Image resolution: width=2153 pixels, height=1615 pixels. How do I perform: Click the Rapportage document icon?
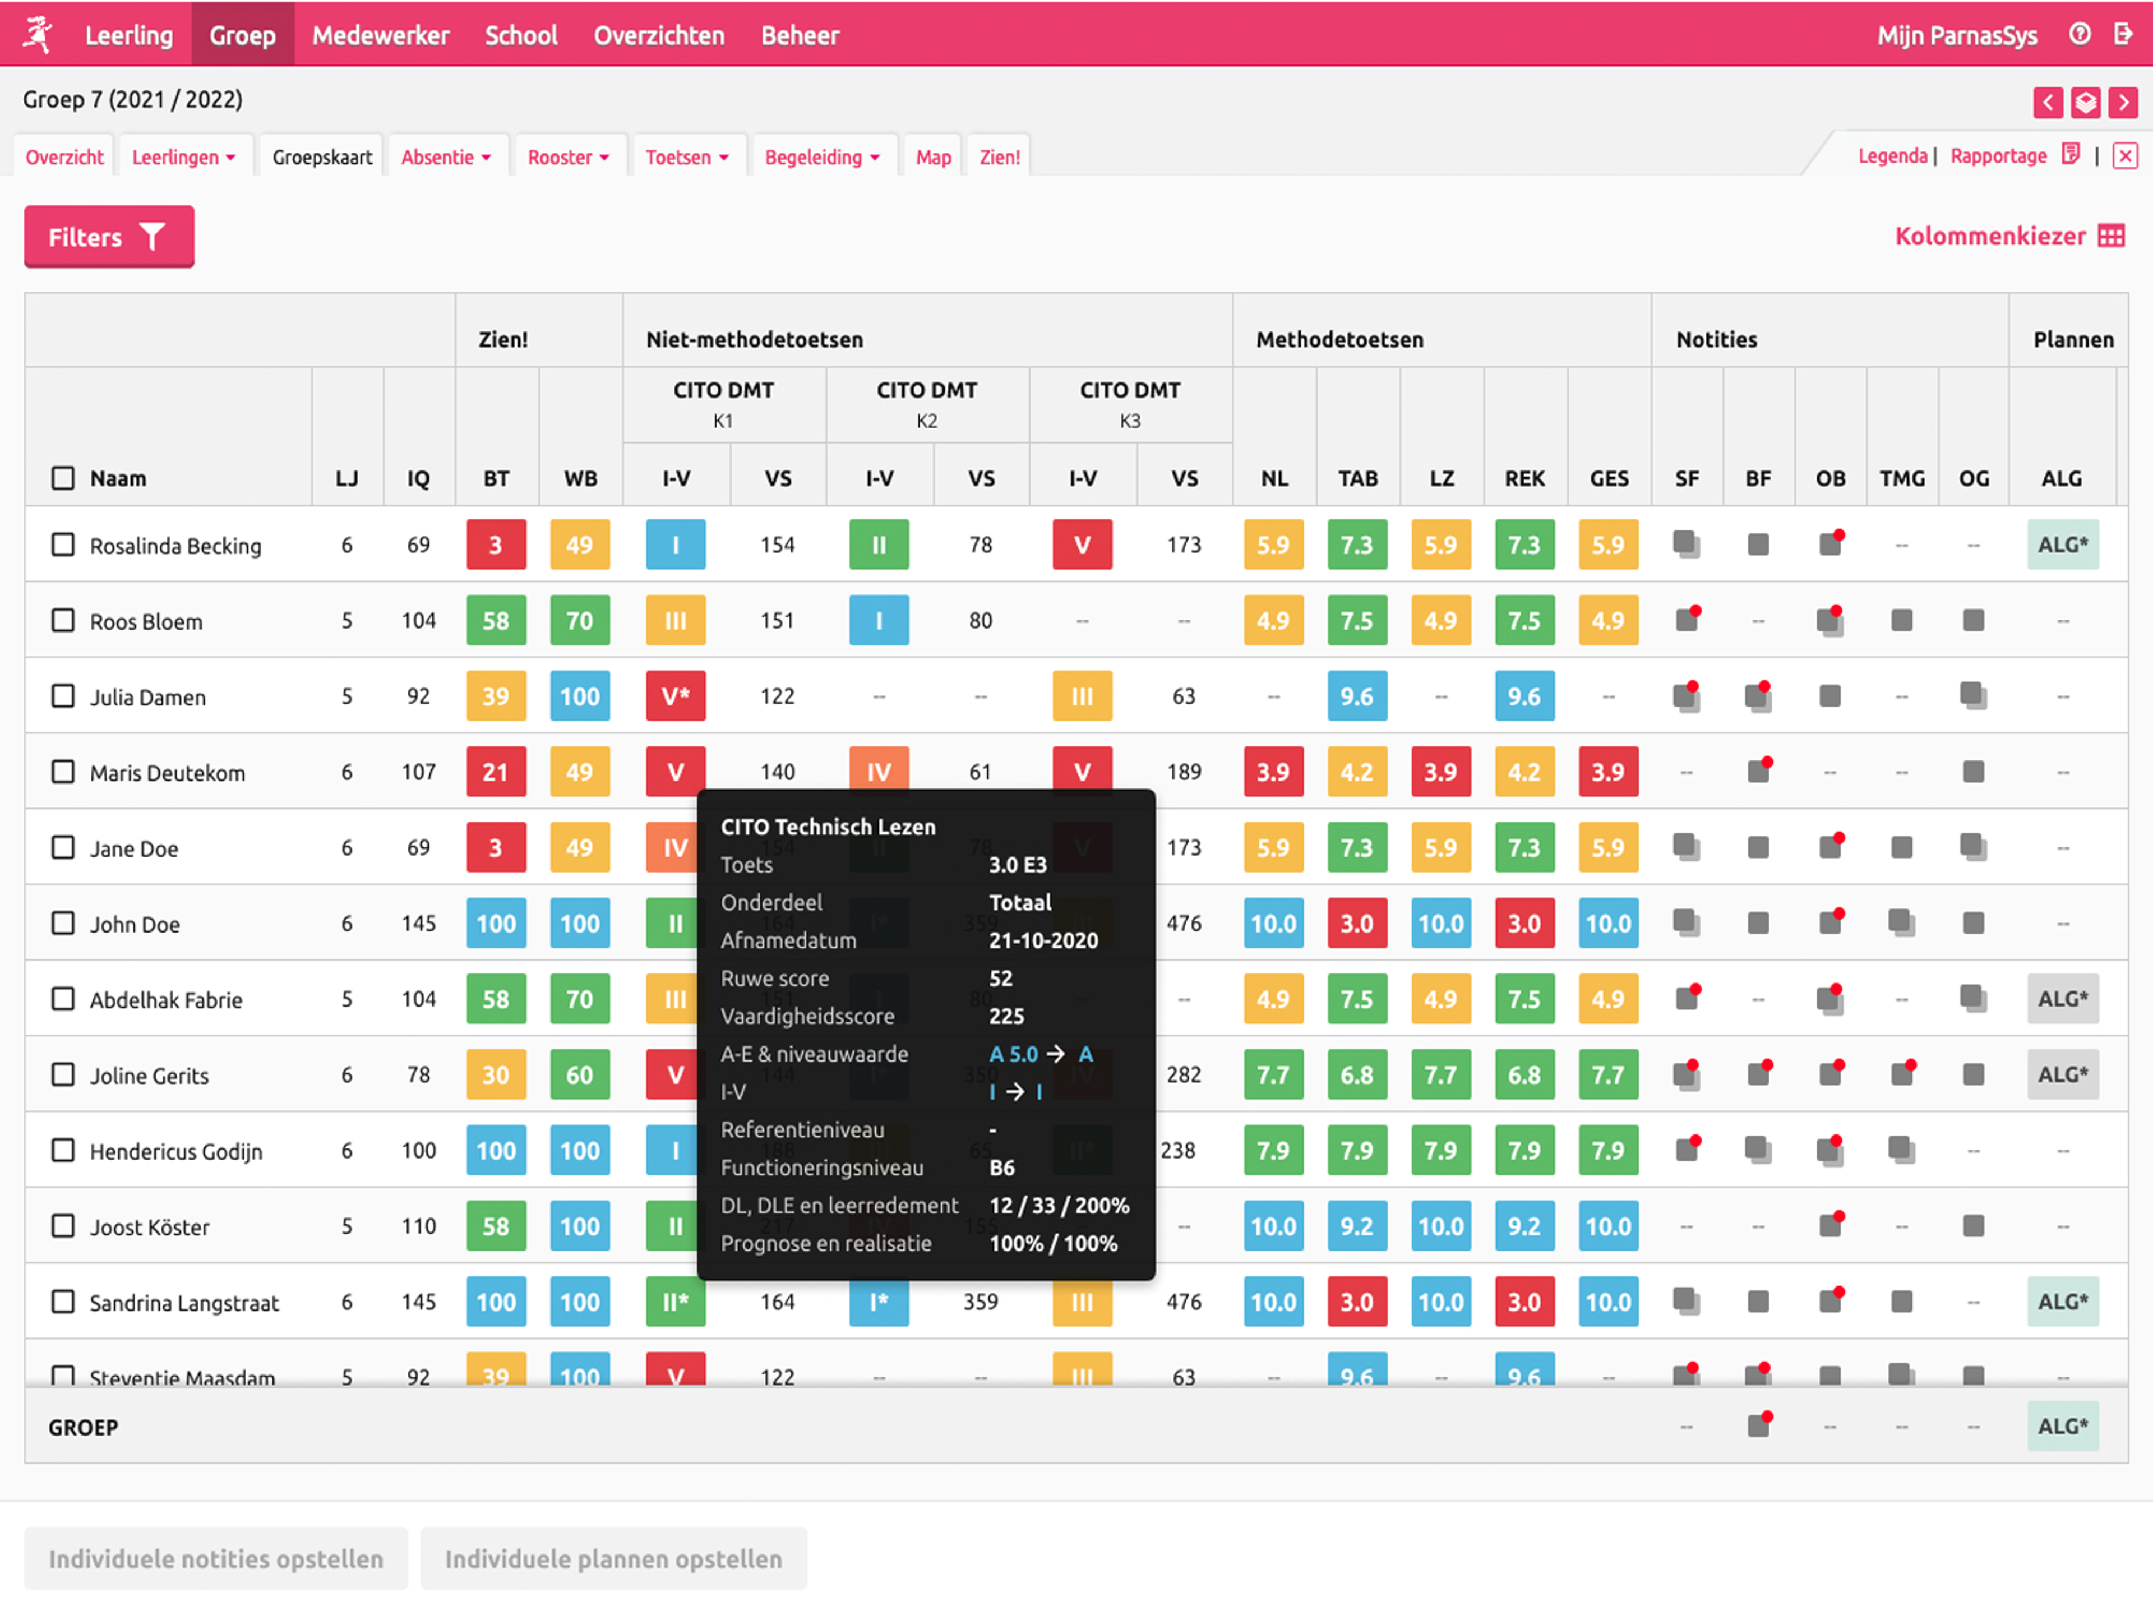click(x=2070, y=155)
